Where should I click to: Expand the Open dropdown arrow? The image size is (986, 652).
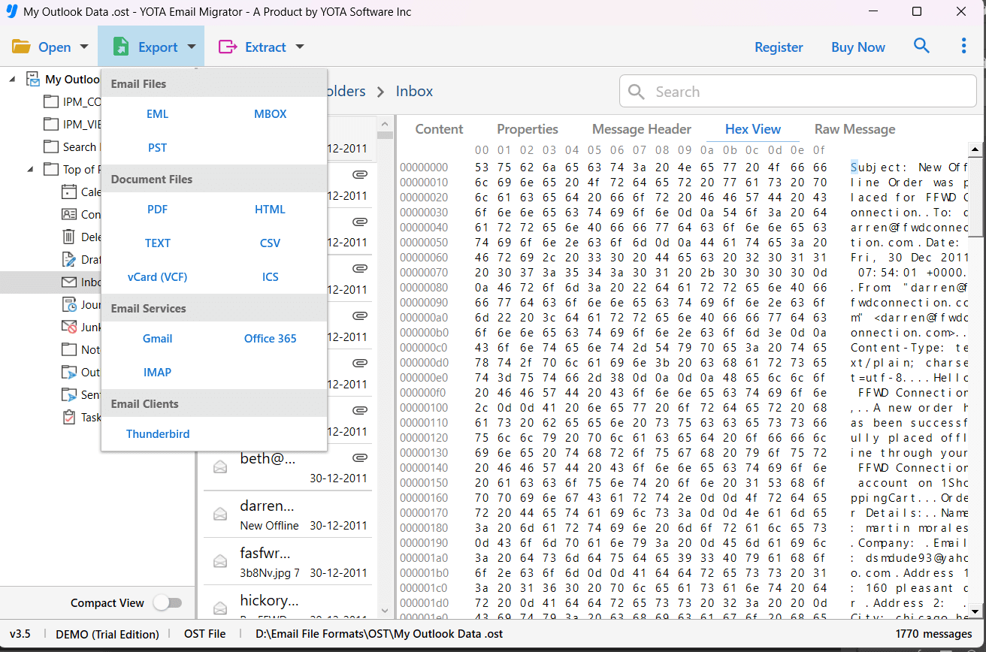click(83, 47)
